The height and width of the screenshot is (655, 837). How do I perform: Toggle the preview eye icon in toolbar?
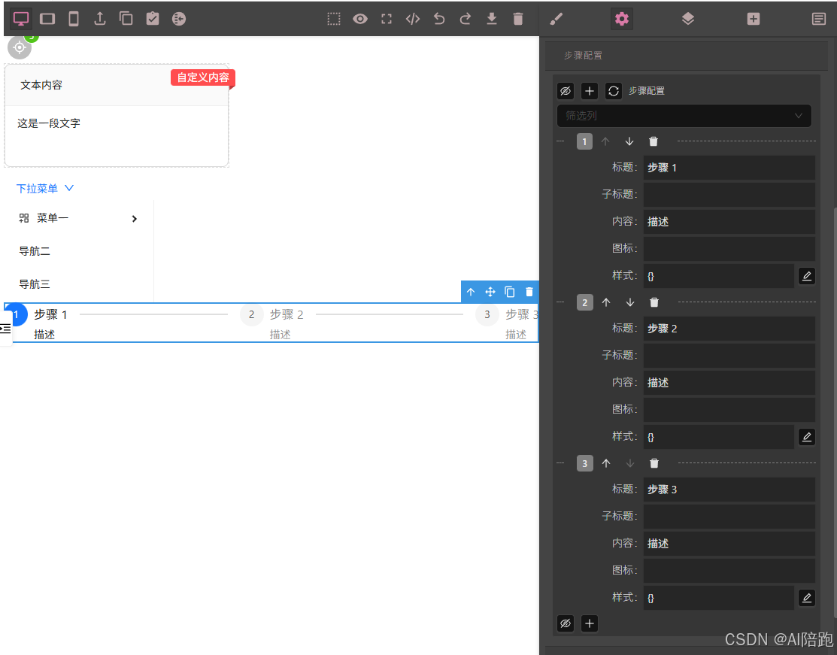360,19
